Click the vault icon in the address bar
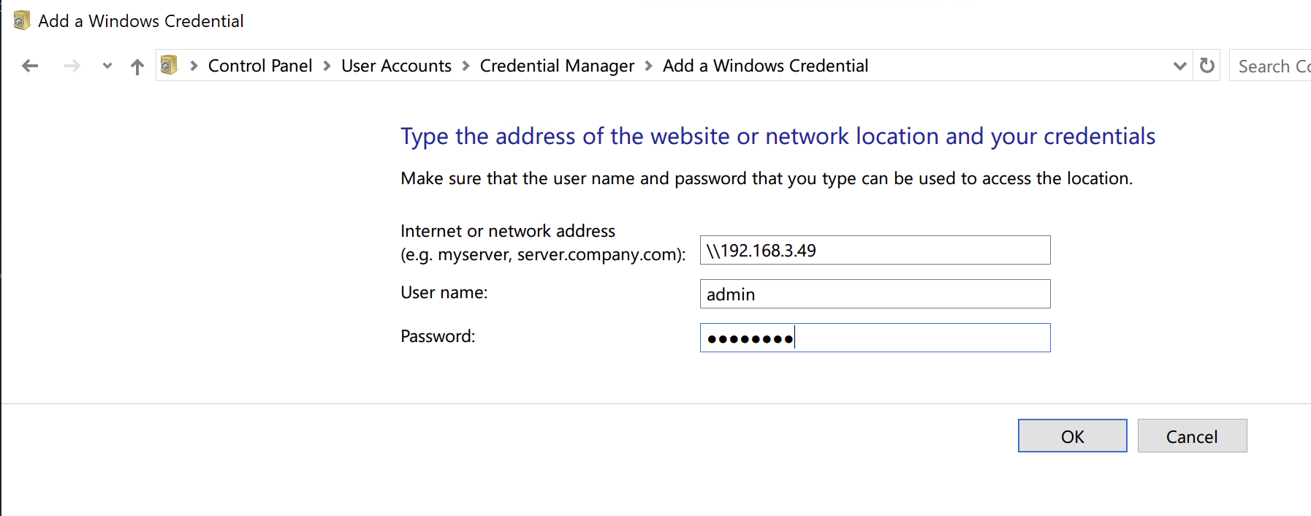 pyautogui.click(x=169, y=65)
